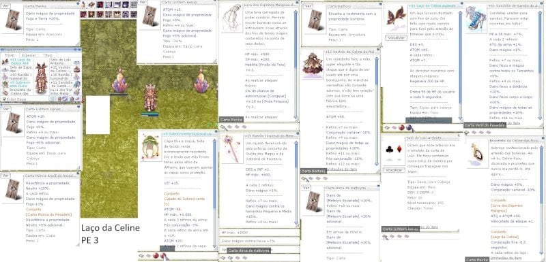Click the first card slot under the Sobrevivente window
Image resolution: width=546 pixels, height=262 pixels.
point(141,256)
